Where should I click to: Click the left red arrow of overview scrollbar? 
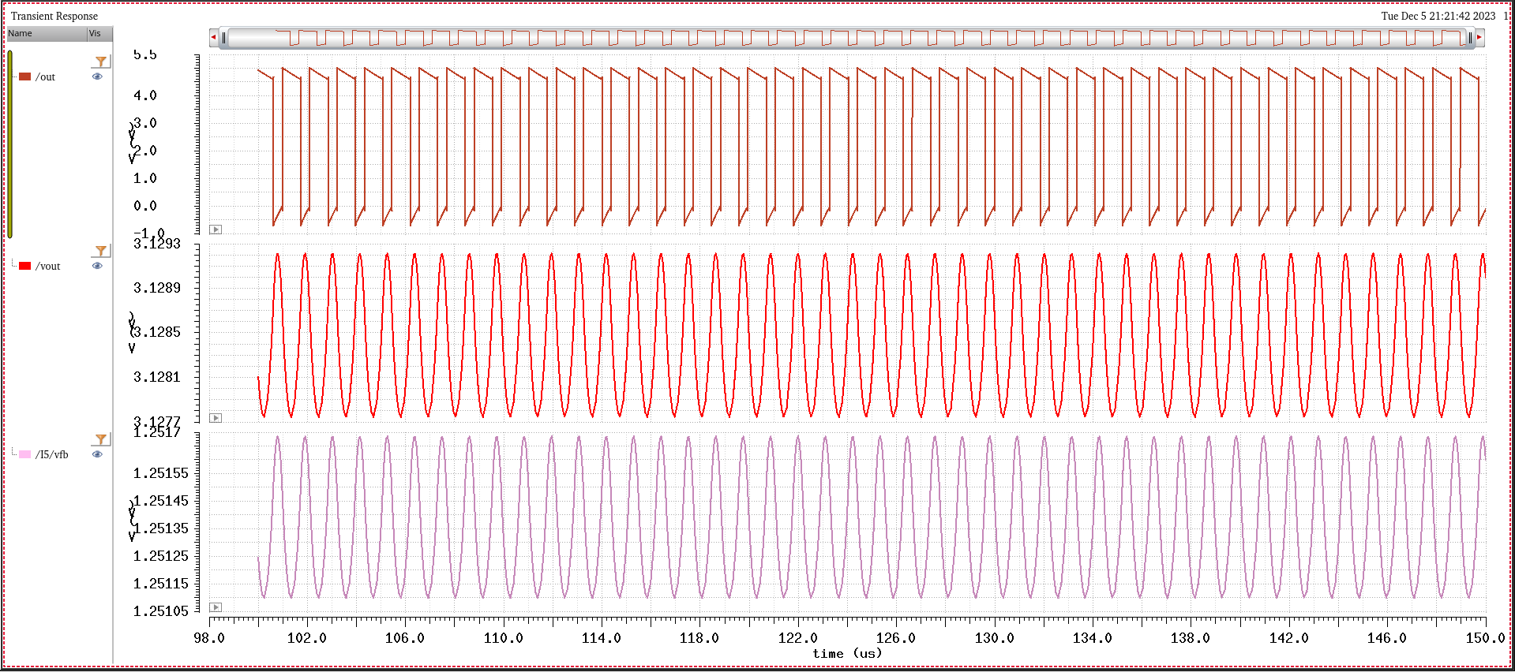[213, 37]
